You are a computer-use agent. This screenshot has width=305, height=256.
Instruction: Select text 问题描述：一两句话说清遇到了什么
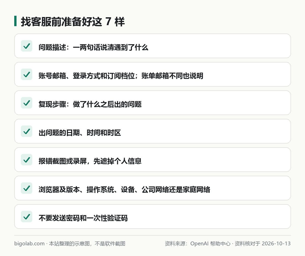point(93,47)
